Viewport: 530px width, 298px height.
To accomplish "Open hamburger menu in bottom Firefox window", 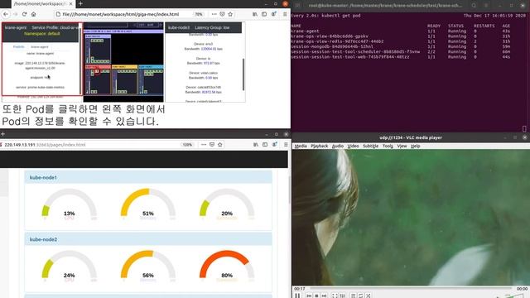I will (286, 145).
